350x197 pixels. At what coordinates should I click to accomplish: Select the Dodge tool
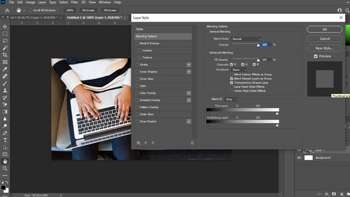pos(5,126)
